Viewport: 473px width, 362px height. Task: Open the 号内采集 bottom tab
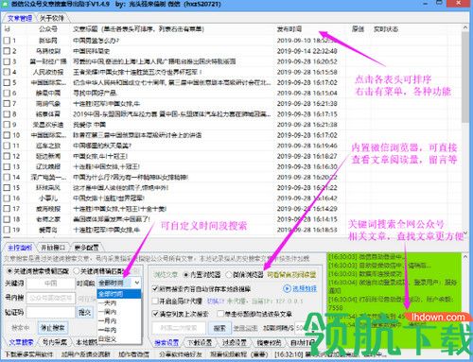(x=55, y=342)
